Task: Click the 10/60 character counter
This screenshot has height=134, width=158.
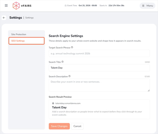Action: (147, 62)
